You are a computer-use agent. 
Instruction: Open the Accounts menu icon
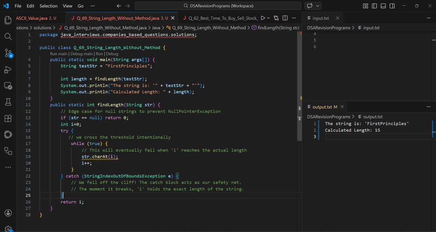pos(8,213)
